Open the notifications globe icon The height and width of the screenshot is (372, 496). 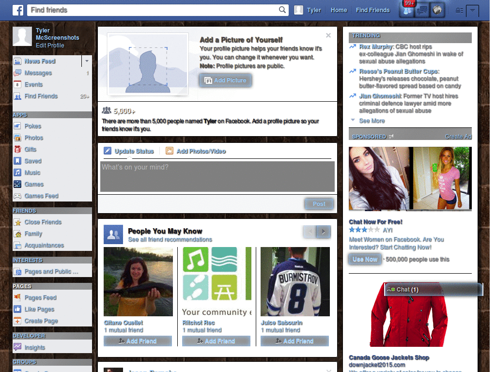437,10
